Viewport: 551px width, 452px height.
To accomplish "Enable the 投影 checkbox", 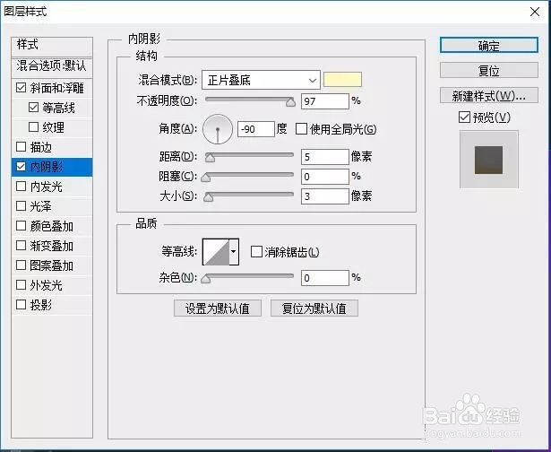I will click(22, 304).
